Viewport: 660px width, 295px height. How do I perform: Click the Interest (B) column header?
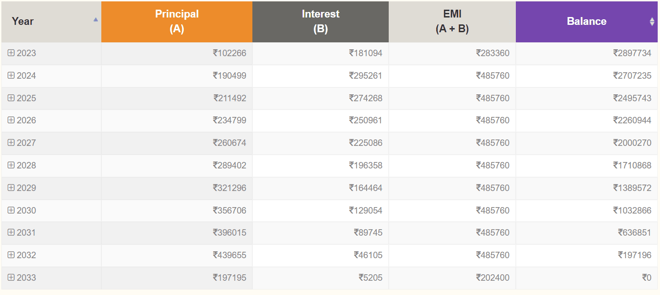(x=321, y=22)
